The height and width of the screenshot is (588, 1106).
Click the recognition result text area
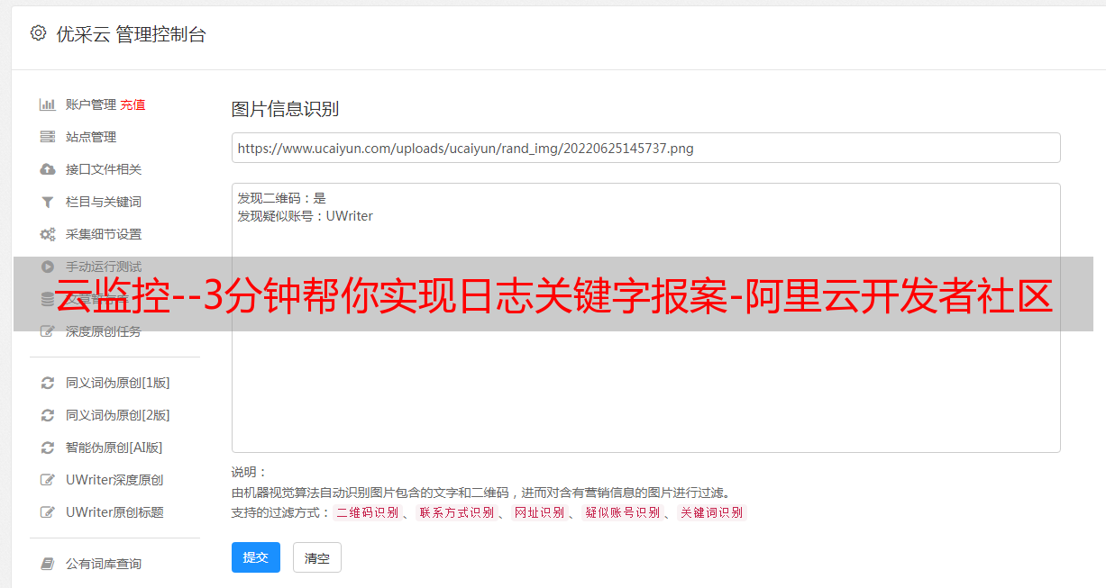coord(645,318)
